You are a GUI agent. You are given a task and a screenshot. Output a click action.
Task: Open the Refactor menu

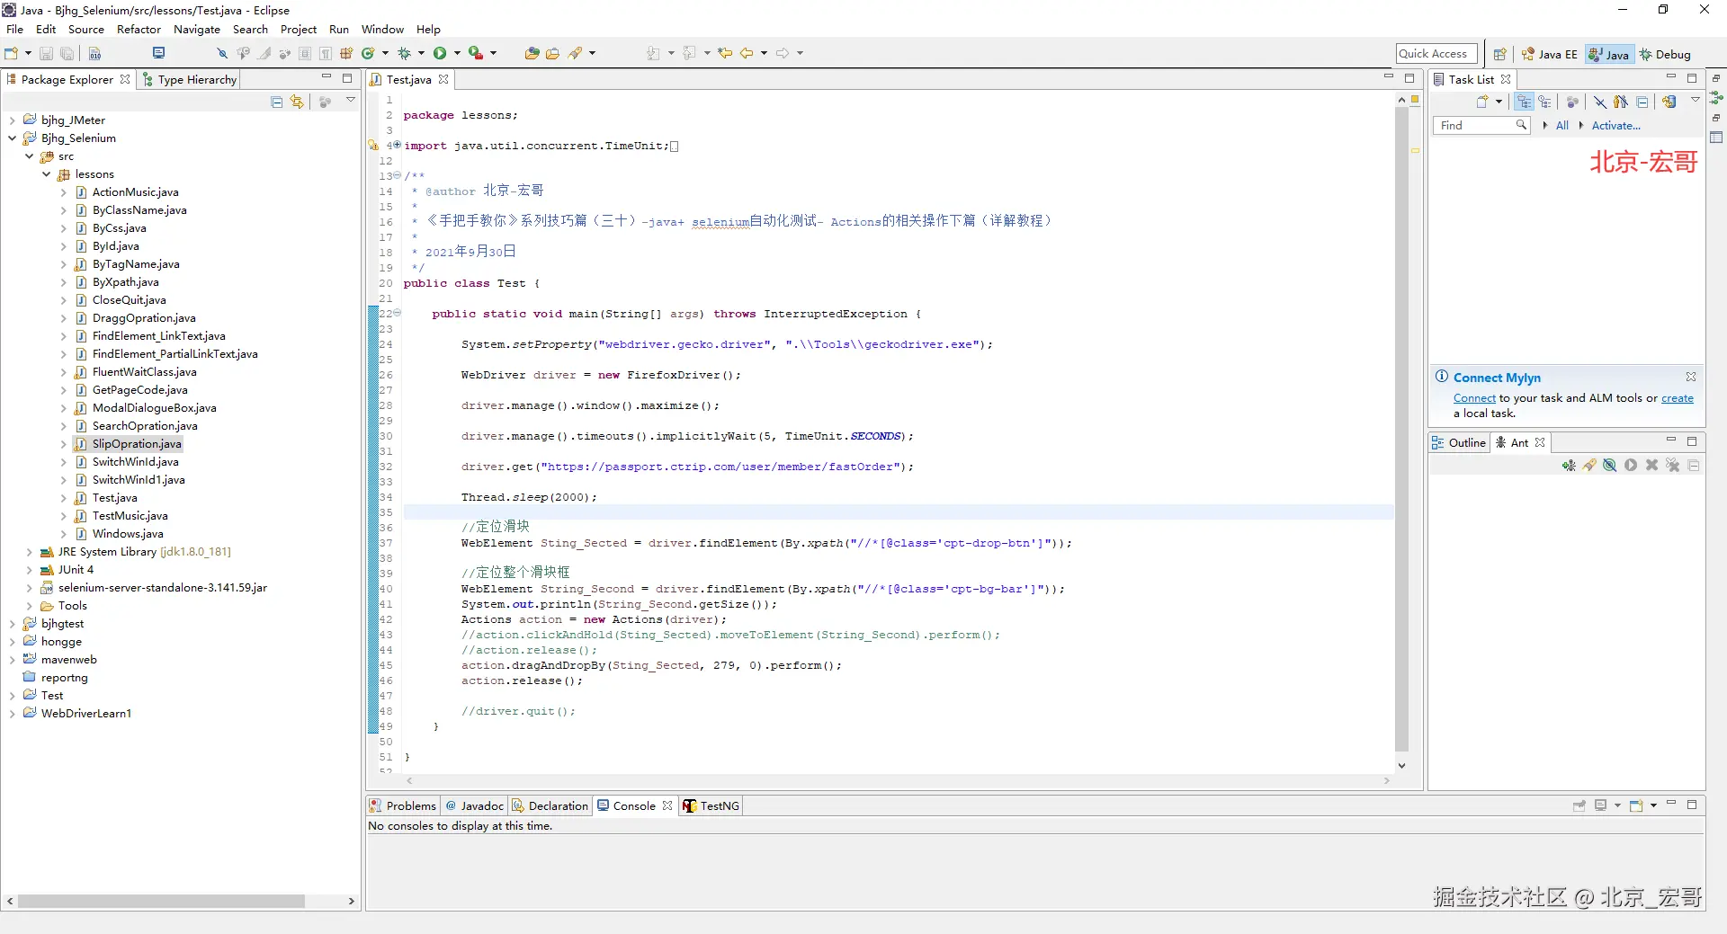(x=139, y=30)
